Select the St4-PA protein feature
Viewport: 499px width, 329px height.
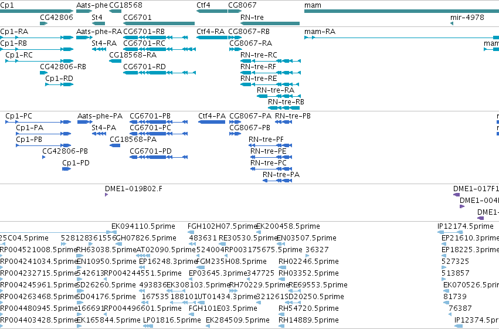coord(99,134)
